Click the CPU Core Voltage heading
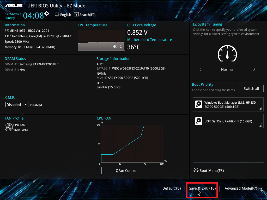 [x=142, y=25]
